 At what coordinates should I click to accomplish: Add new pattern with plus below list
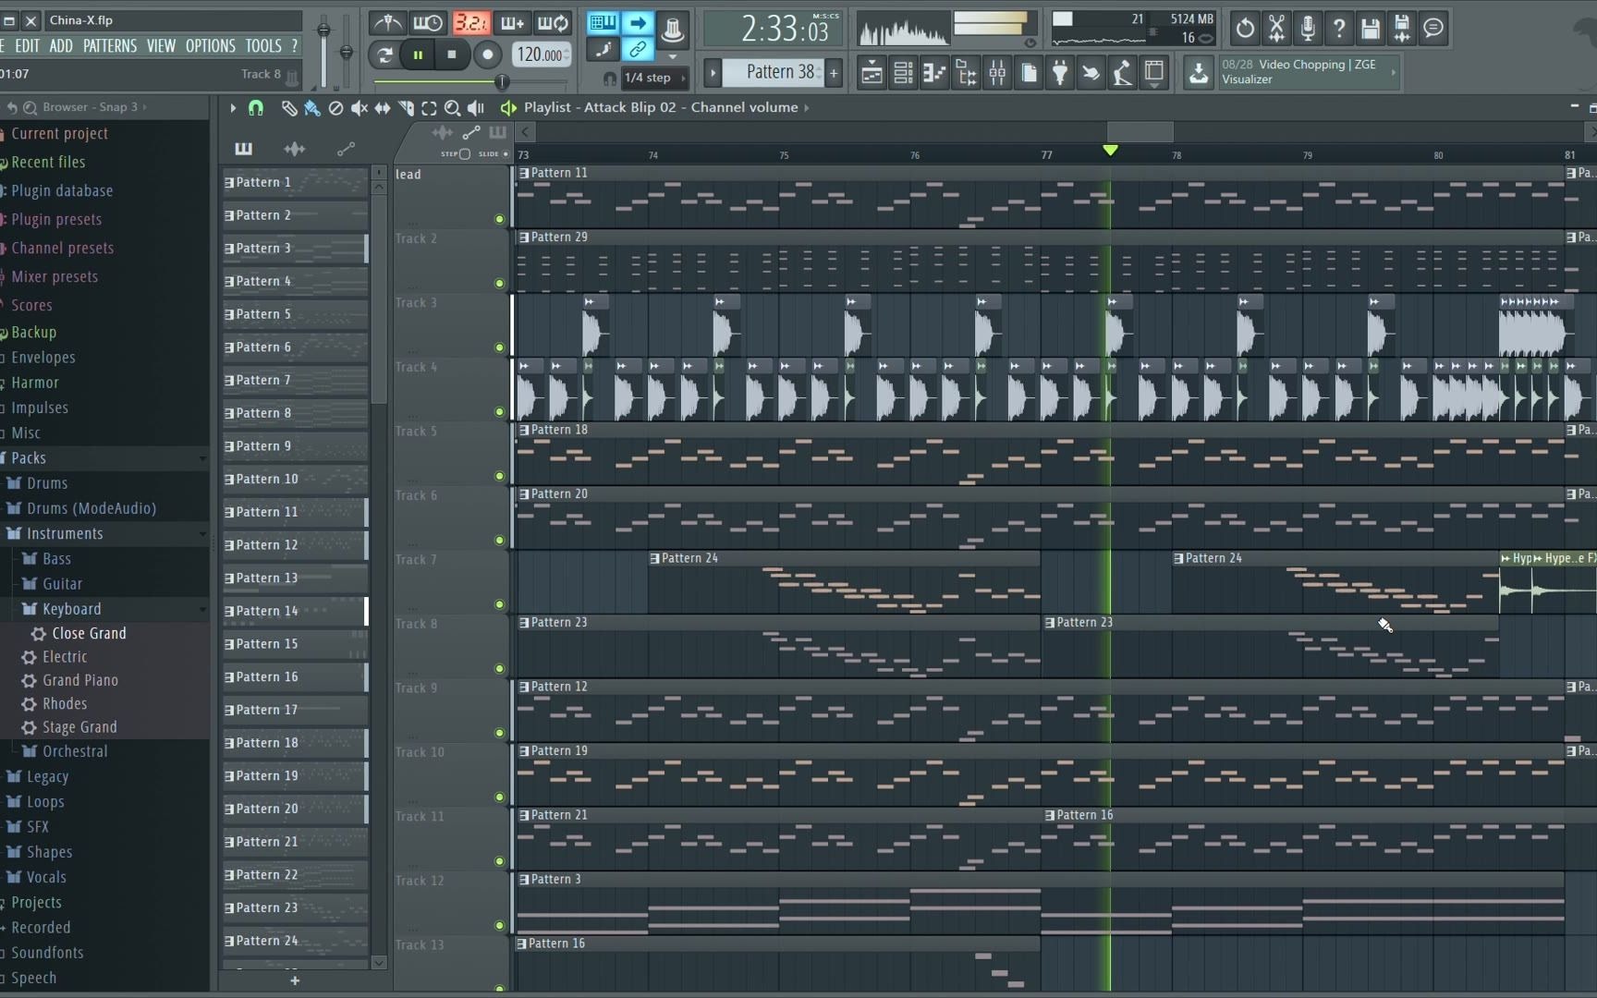(295, 980)
